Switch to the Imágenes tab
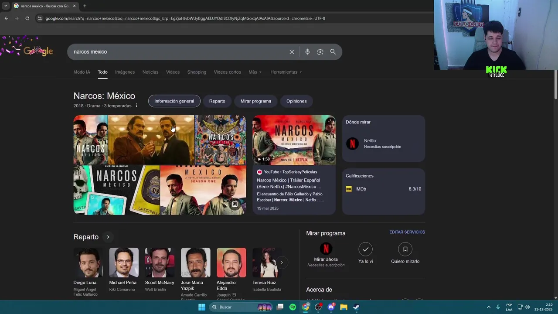This screenshot has width=558, height=314. (125, 72)
